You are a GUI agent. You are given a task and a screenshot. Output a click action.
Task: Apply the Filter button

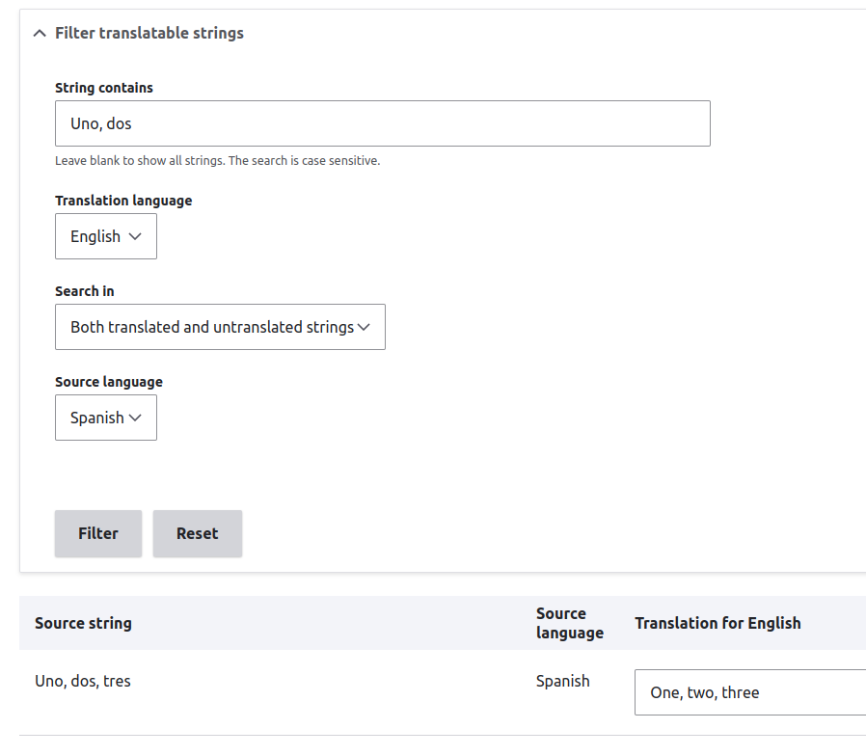point(98,533)
